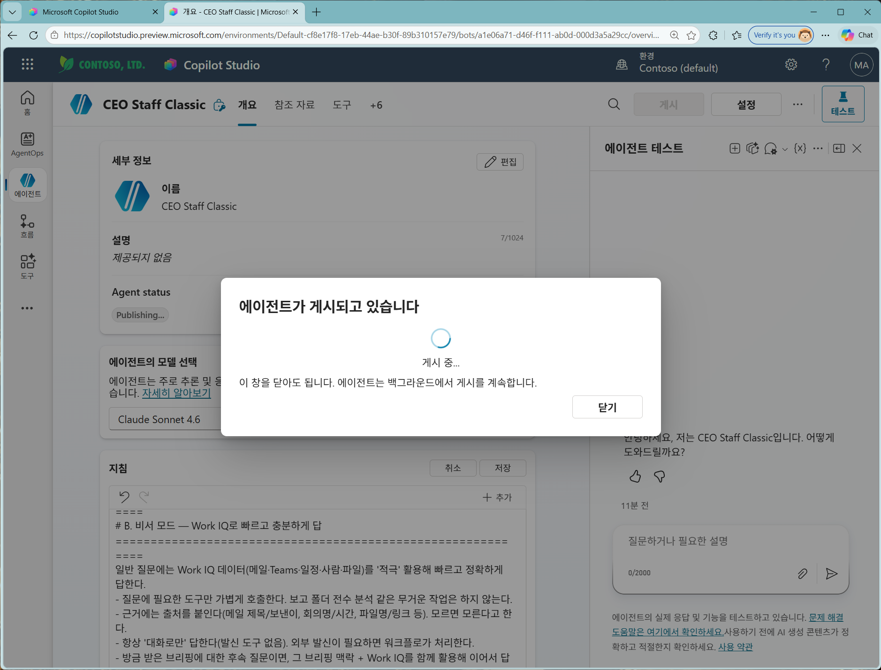
Task: Show more sidebar options ellipsis
Action: tap(27, 308)
